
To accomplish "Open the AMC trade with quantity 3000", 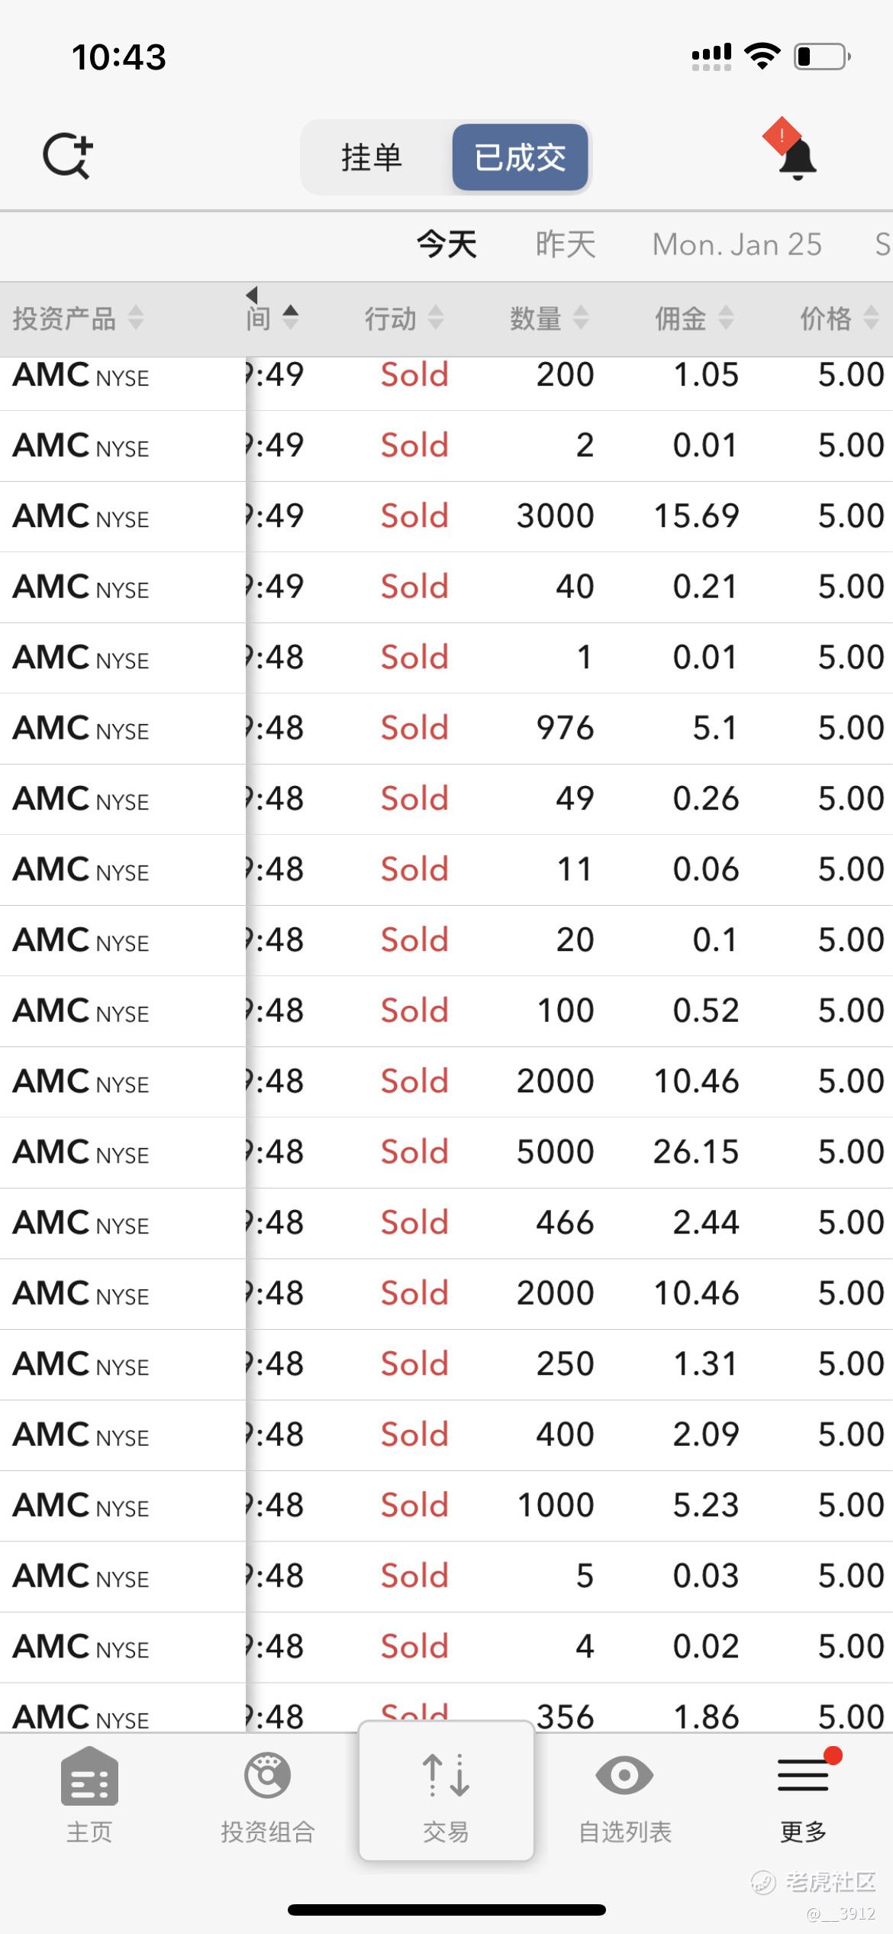I will (446, 516).
